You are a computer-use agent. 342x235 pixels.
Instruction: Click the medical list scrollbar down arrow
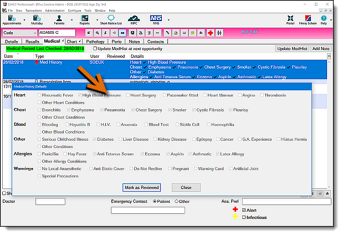click(329, 187)
